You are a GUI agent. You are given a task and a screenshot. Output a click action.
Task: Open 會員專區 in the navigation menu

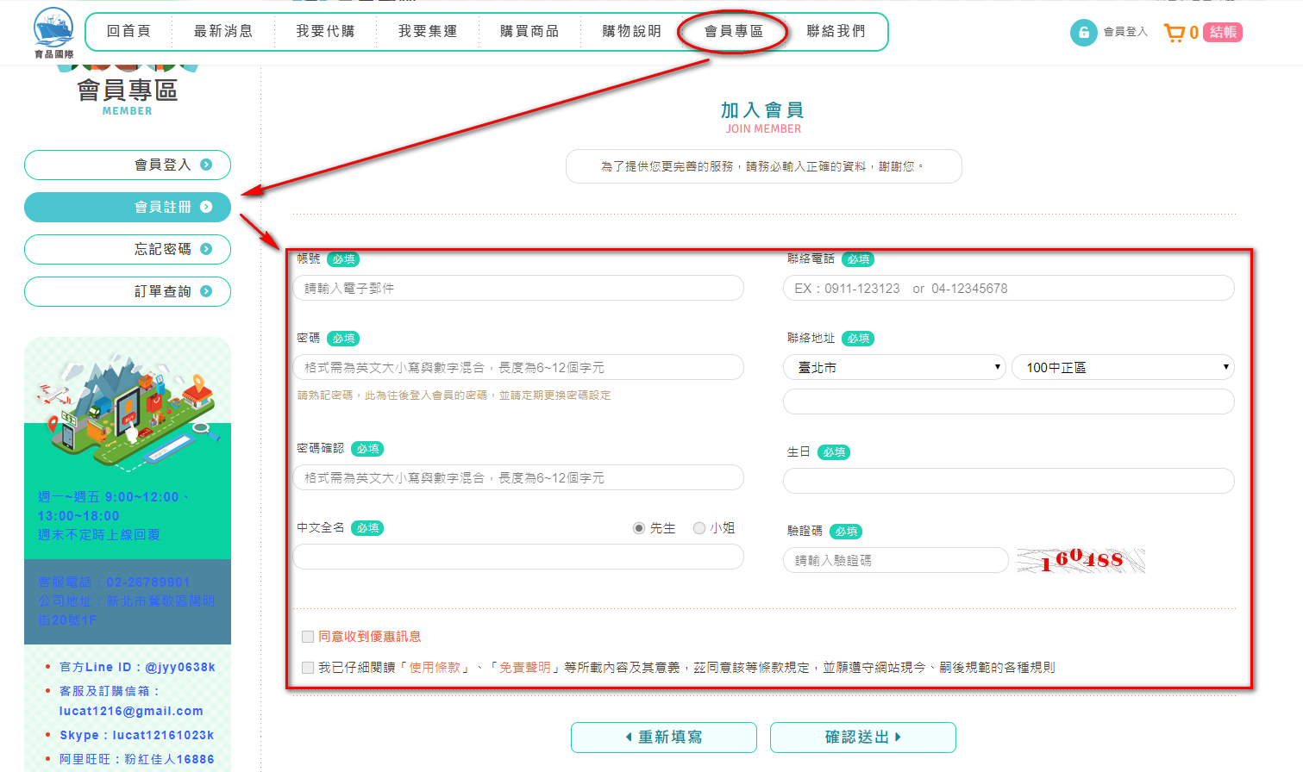[x=733, y=32]
